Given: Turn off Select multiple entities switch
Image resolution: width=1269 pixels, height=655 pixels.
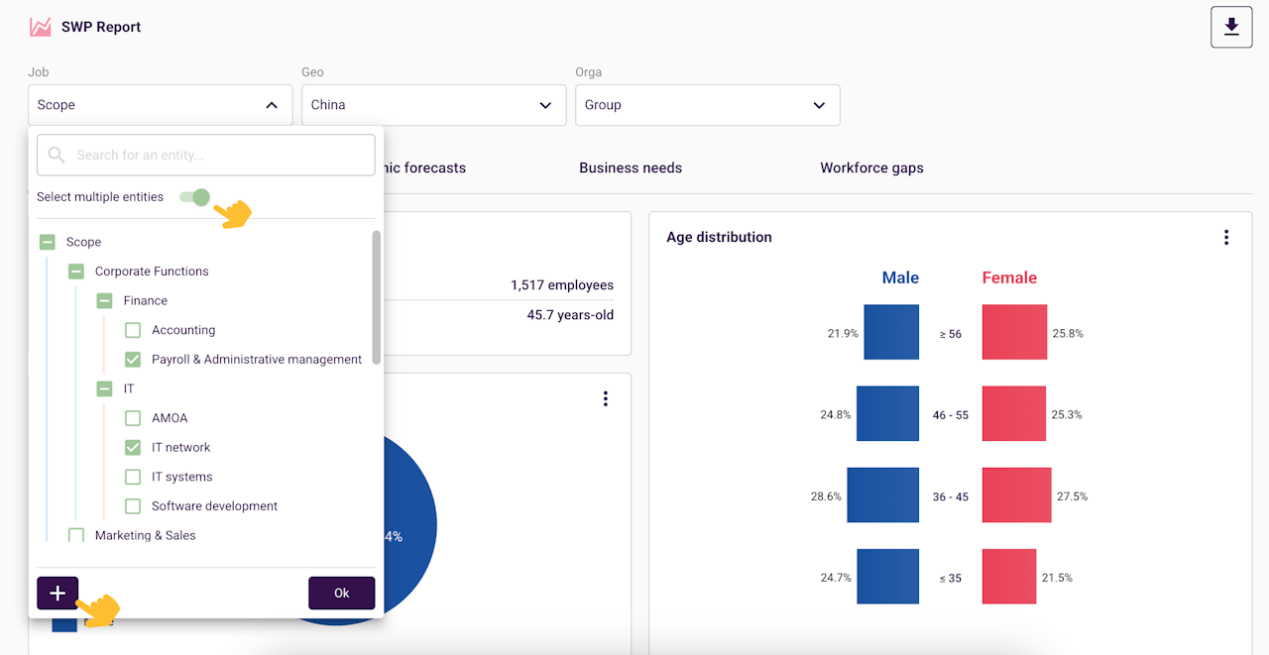Looking at the screenshot, I should click(195, 197).
